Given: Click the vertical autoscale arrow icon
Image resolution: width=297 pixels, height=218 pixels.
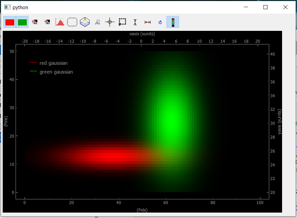Looking at the screenshot, I should 135,22.
